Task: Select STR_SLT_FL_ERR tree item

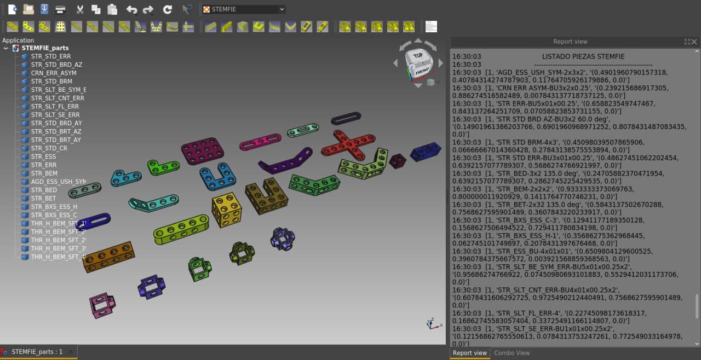Action: 55,106
